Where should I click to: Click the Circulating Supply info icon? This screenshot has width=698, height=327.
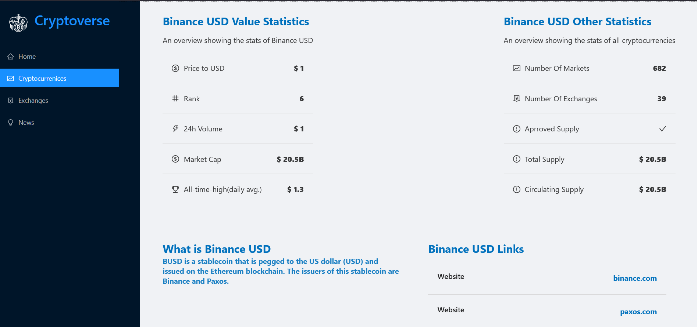pos(517,189)
